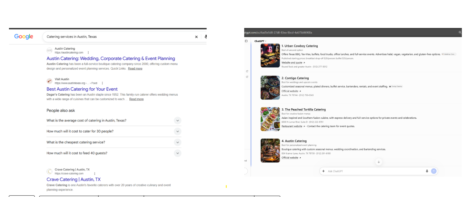Click 'Best for personalized event planning' subtitle

coord(299,145)
